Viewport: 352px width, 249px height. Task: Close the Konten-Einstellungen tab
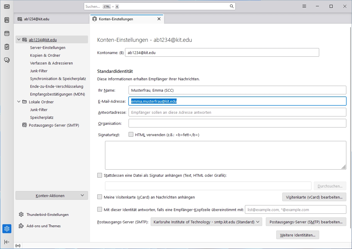(x=159, y=19)
